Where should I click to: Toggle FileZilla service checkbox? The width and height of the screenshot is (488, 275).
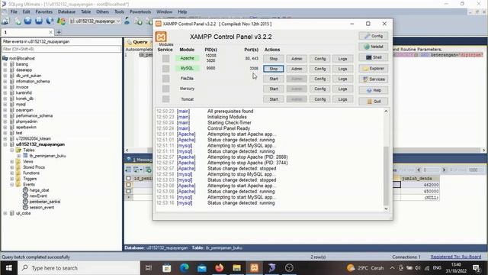165,79
